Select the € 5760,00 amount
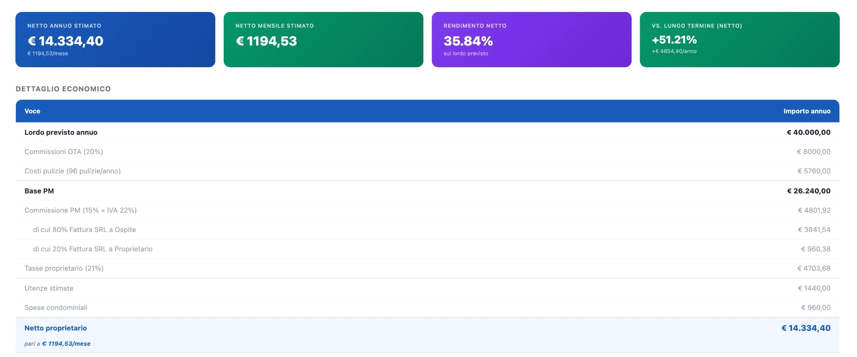The width and height of the screenshot is (857, 357). click(x=814, y=171)
